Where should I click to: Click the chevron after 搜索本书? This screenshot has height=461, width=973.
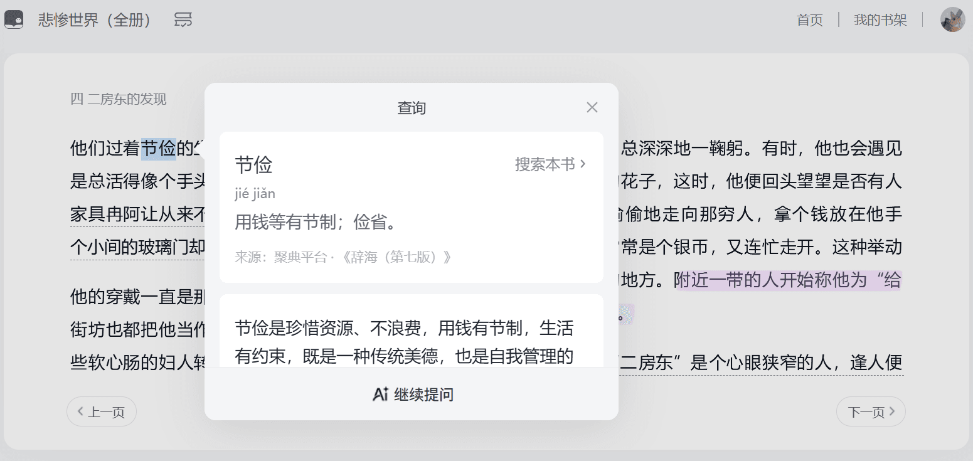tap(583, 162)
